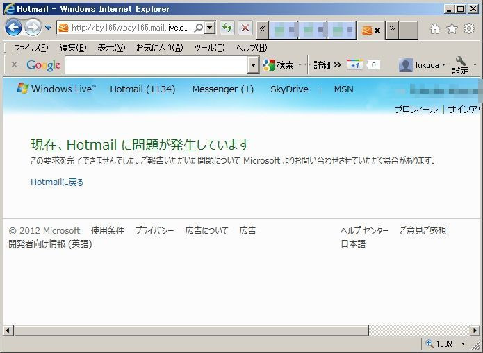Click the Google 検索 button
483x353 pixels.
279,65
